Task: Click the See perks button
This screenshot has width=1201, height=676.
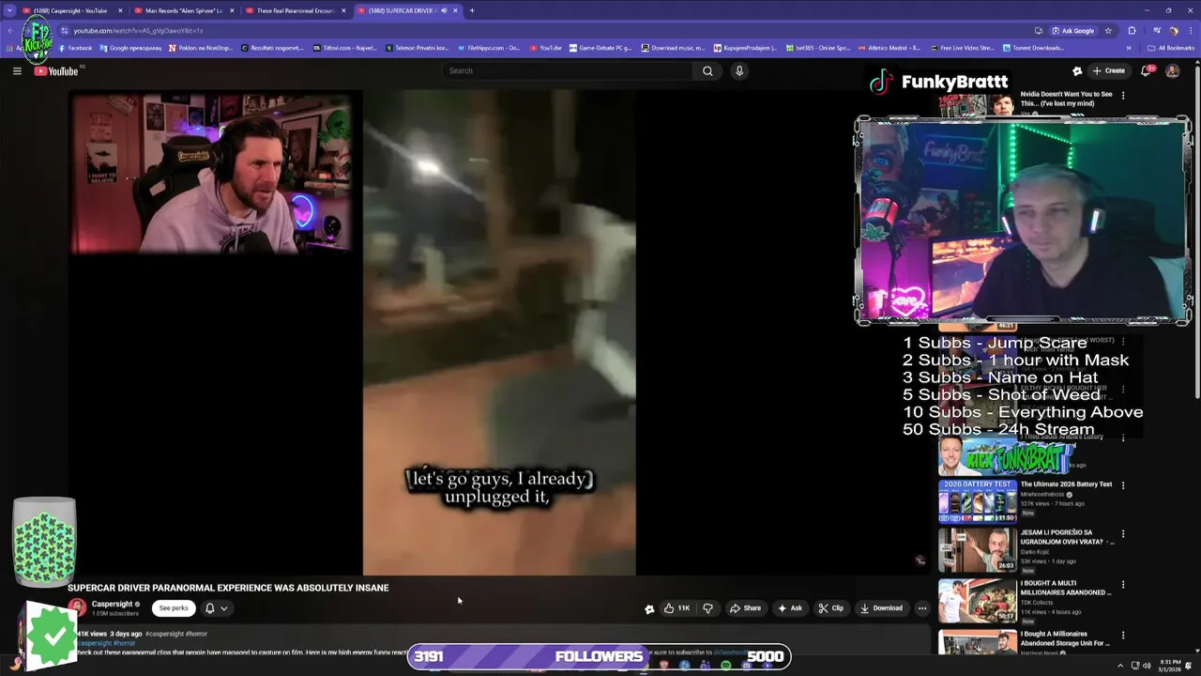Action: pos(174,608)
